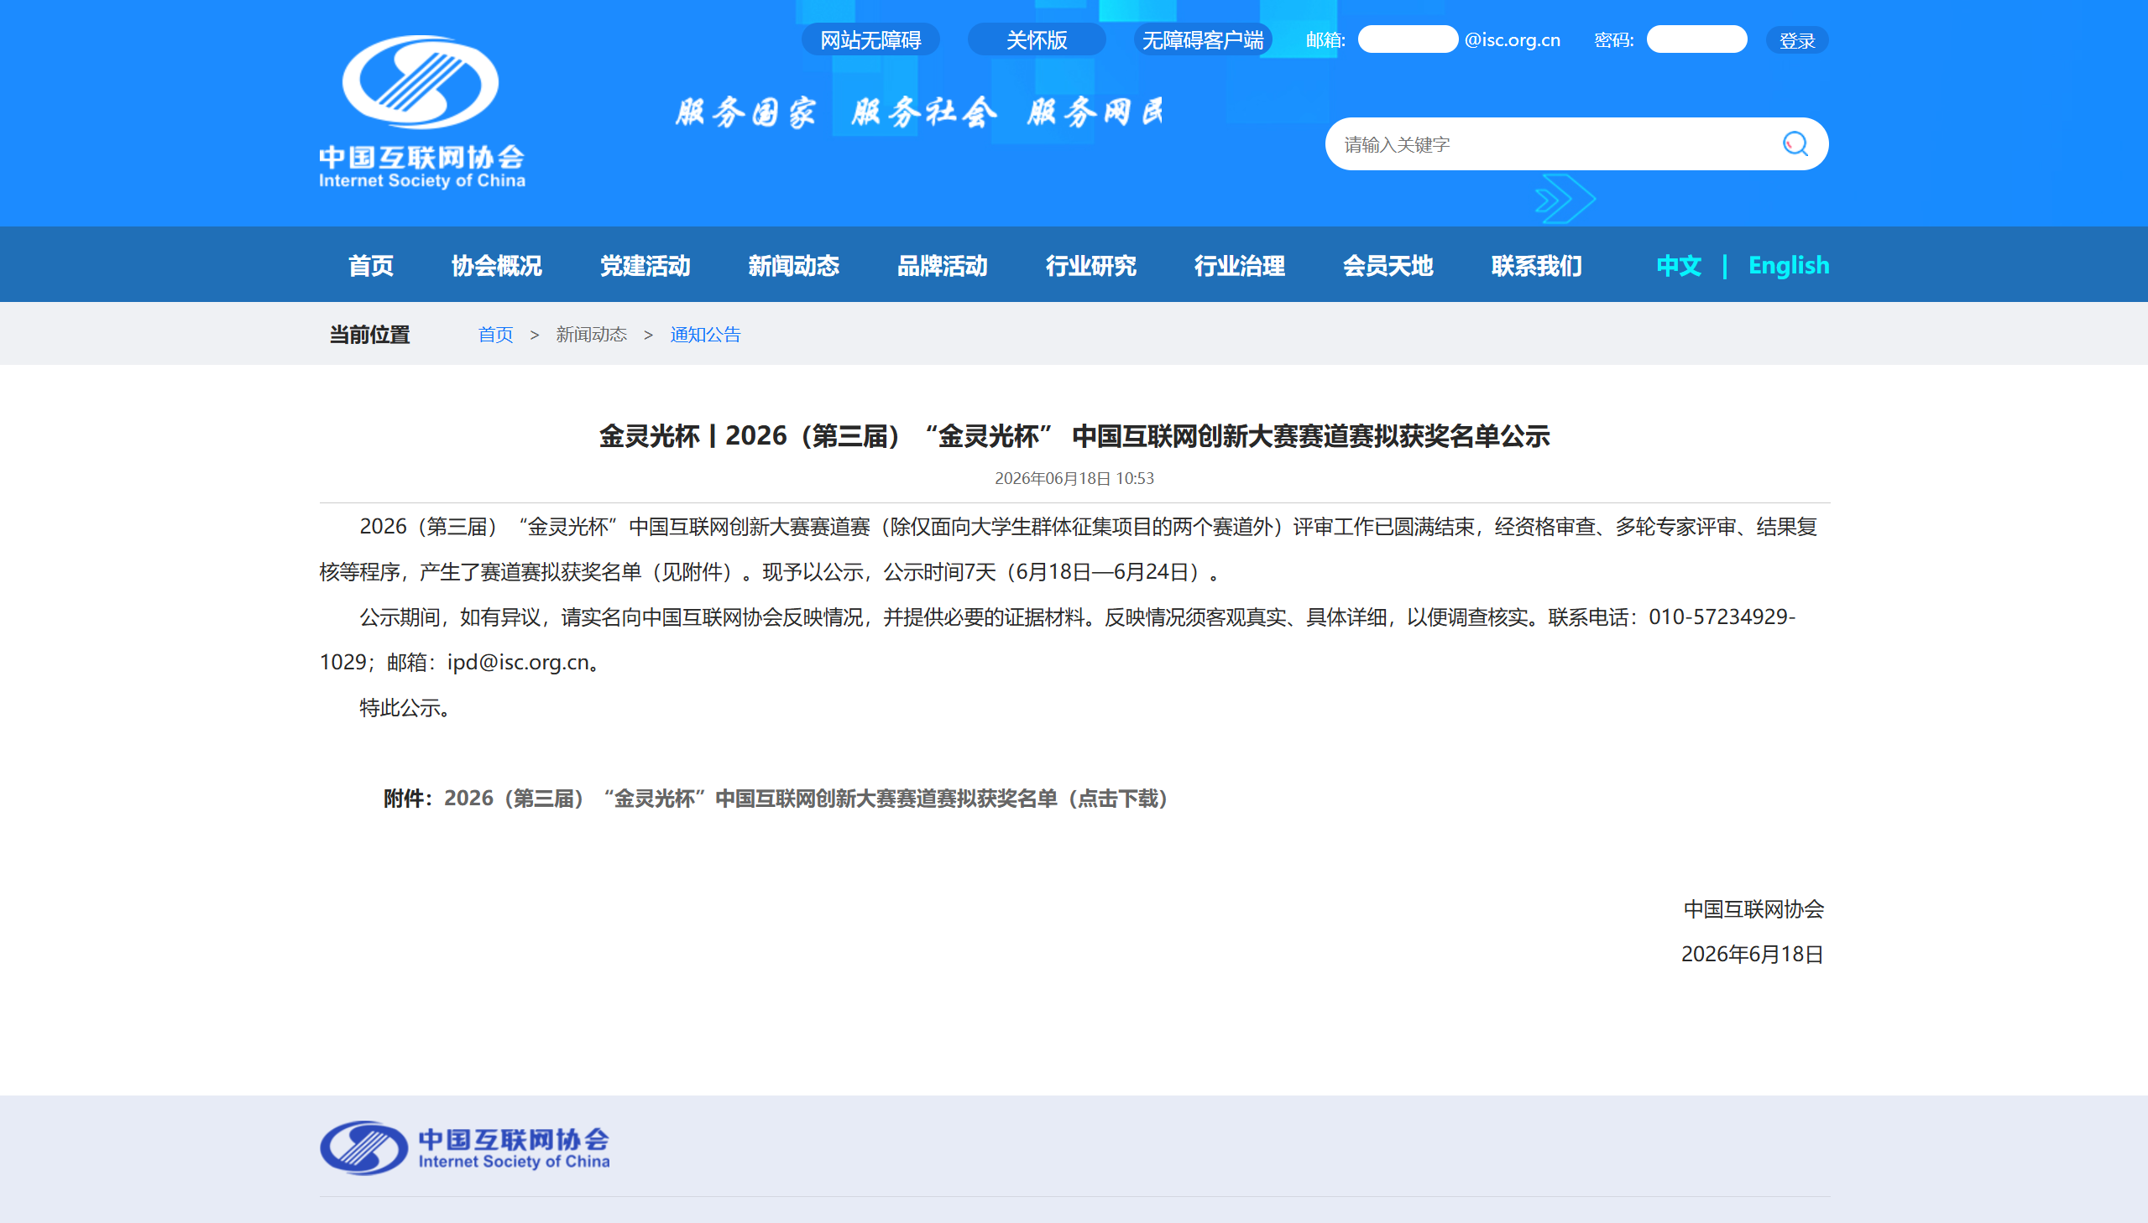Click the 当前位置 label
The height and width of the screenshot is (1223, 2148).
tap(369, 335)
